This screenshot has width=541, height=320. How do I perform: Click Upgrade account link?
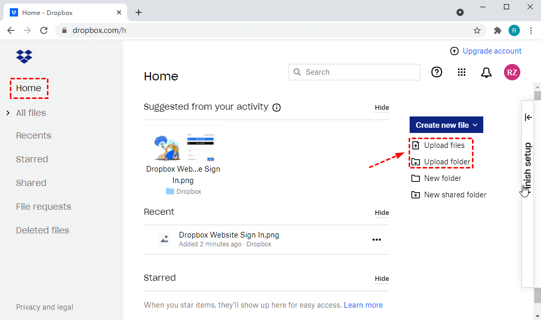pyautogui.click(x=492, y=51)
